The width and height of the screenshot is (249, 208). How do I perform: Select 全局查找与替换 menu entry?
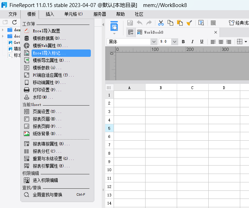point(57,195)
